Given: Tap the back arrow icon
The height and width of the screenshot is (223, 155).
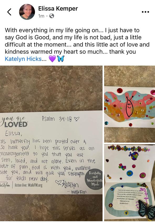Looking at the screenshot, I should point(9,12).
